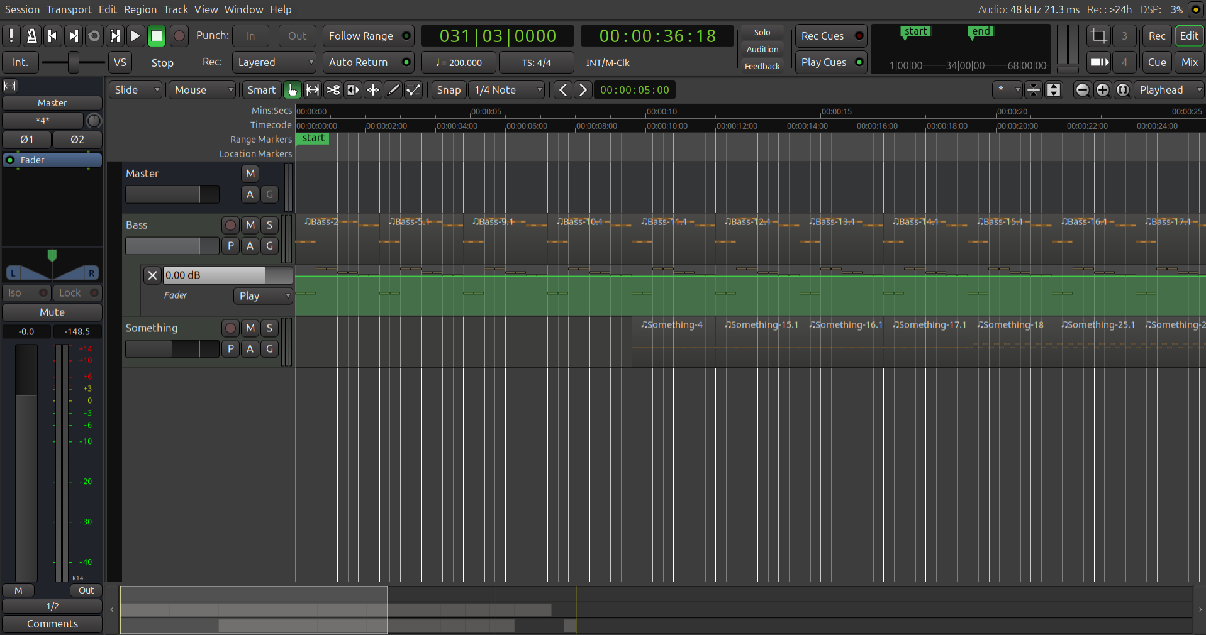Open the Fader automation Play dropdown

[262, 295]
